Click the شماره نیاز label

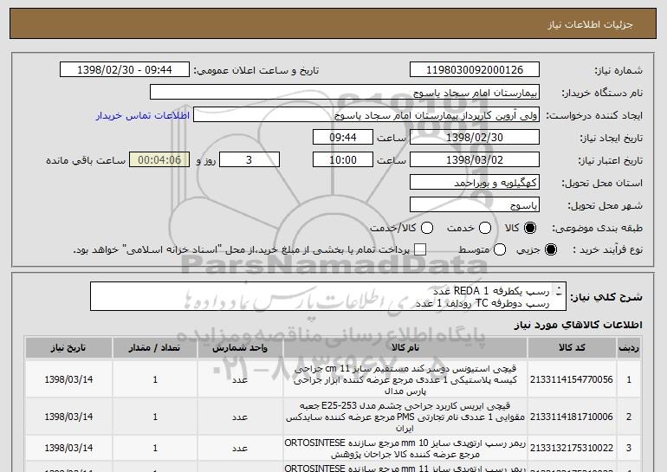coord(618,70)
